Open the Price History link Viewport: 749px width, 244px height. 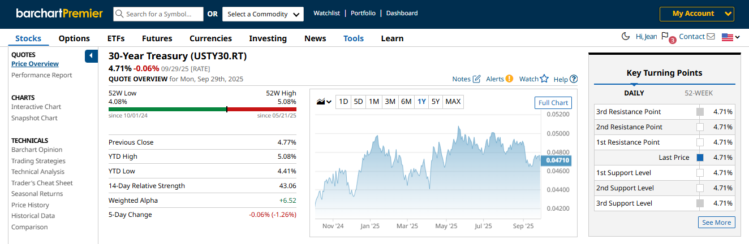click(x=30, y=205)
